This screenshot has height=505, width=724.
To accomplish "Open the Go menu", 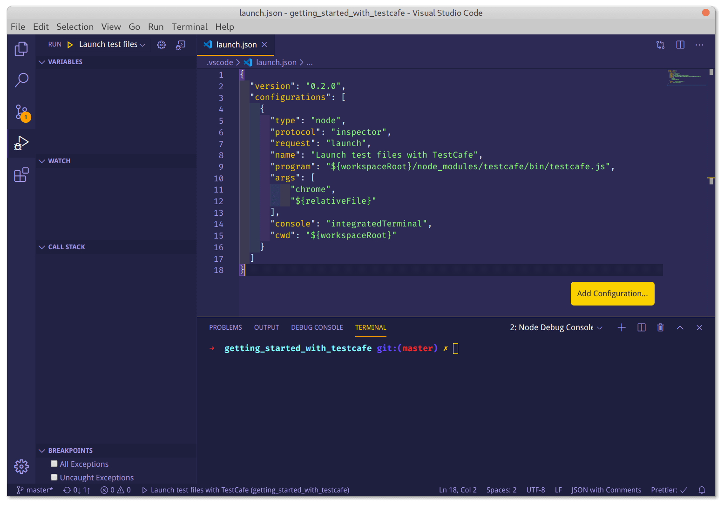I will [134, 27].
